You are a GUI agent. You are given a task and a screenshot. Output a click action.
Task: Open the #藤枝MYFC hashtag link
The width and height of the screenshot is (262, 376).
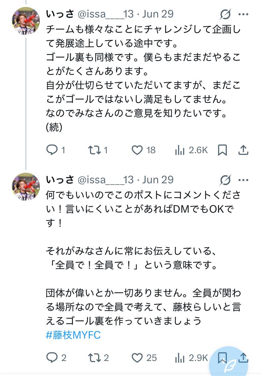pos(73,335)
